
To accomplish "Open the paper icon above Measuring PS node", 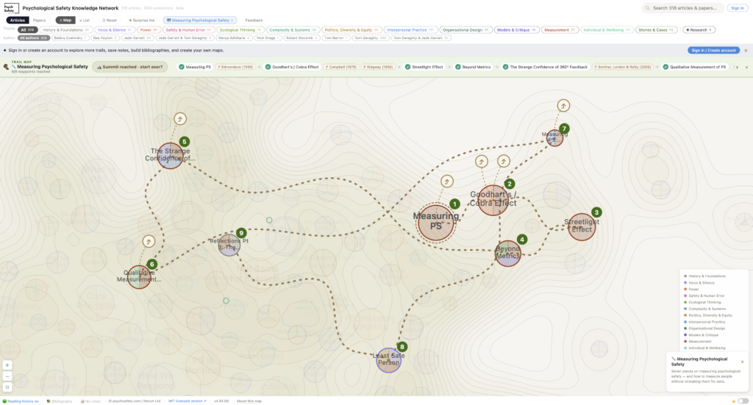I will pyautogui.click(x=447, y=182).
